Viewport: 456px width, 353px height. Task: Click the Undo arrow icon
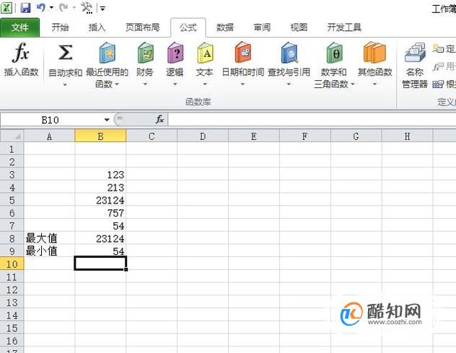tap(40, 7)
